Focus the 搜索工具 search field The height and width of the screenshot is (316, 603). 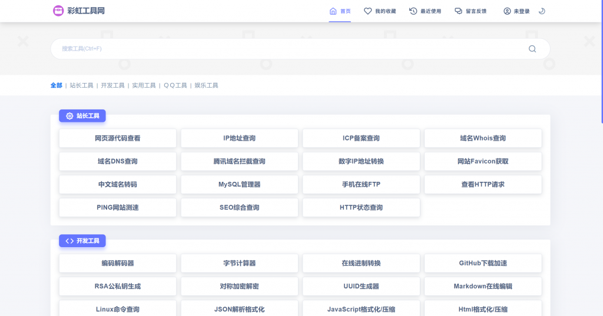(x=300, y=49)
